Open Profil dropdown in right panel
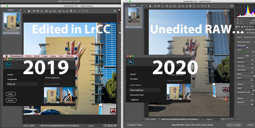The image size is (255, 128). 249,37
